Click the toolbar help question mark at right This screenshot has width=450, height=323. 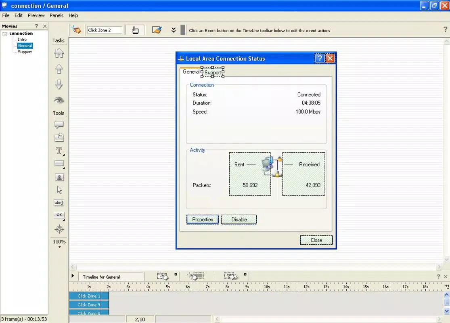point(445,29)
